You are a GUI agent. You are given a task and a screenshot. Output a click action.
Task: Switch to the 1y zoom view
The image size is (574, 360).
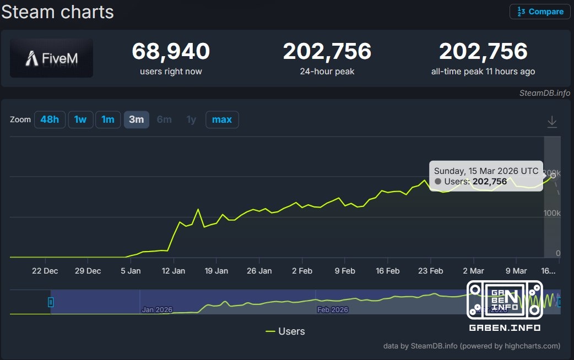coord(191,119)
